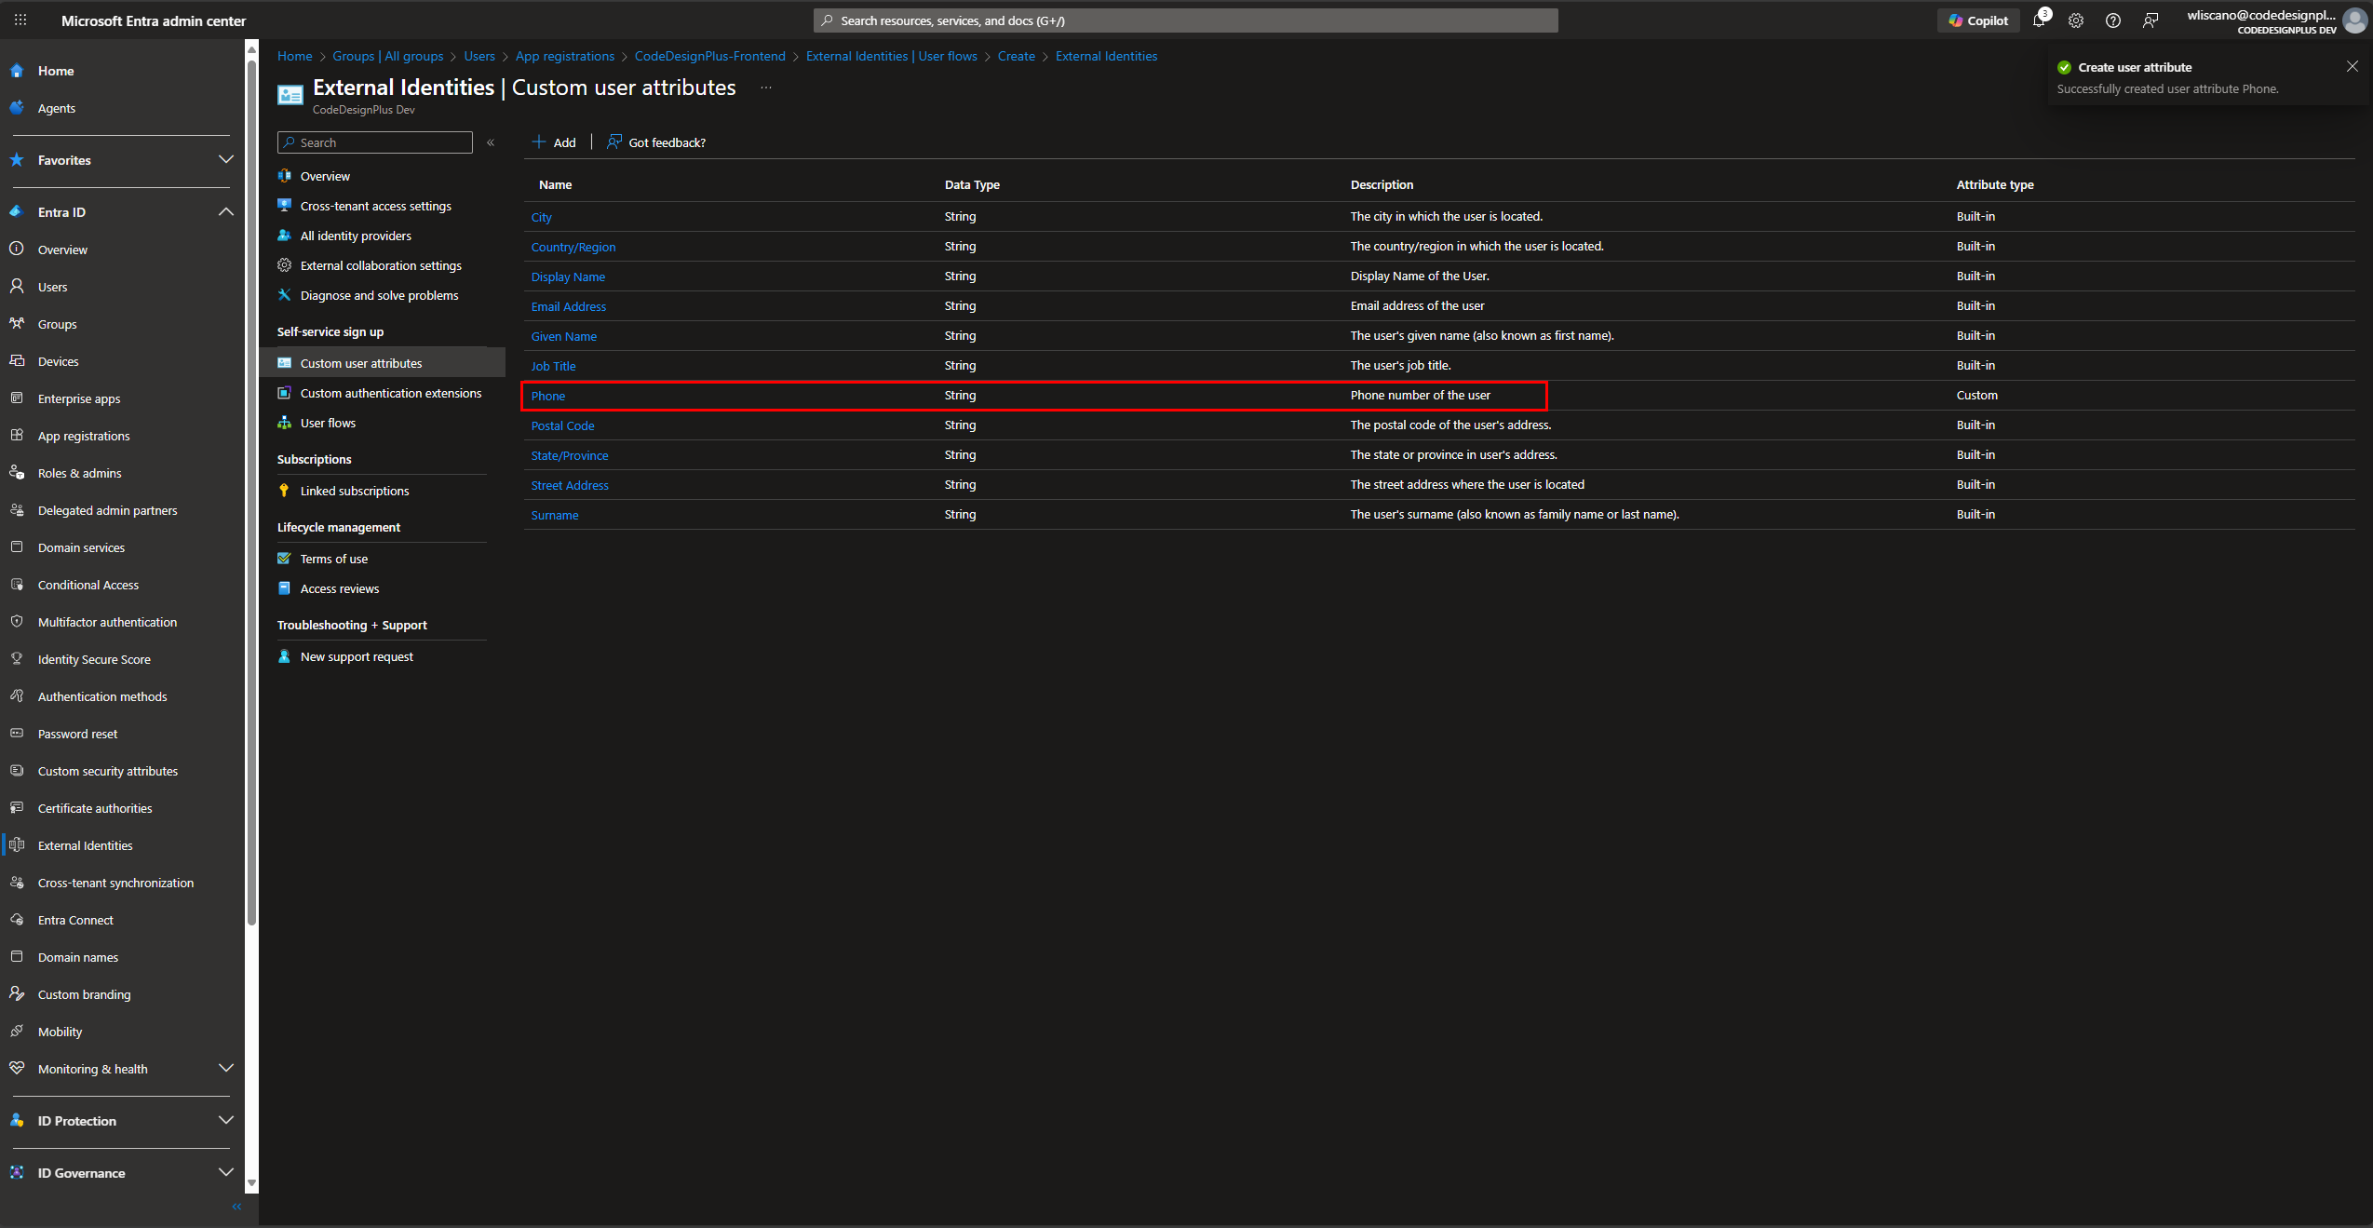
Task: Open External collaboration settings
Action: pyautogui.click(x=382, y=265)
